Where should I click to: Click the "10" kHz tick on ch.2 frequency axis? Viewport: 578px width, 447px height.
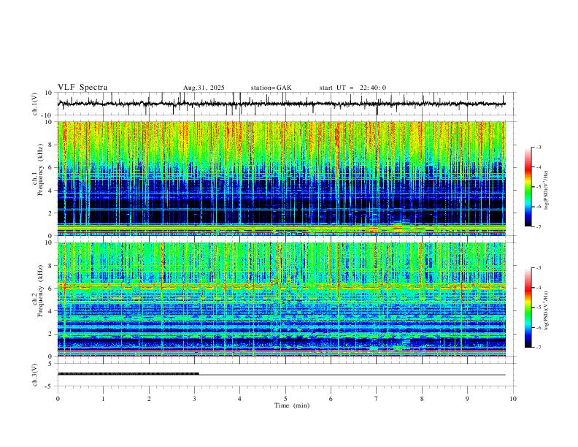coord(50,242)
